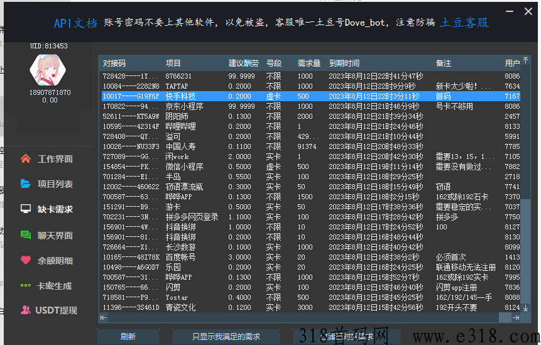541x345 pixels.
Task: Click the 用户 column header
Action: coord(512,63)
